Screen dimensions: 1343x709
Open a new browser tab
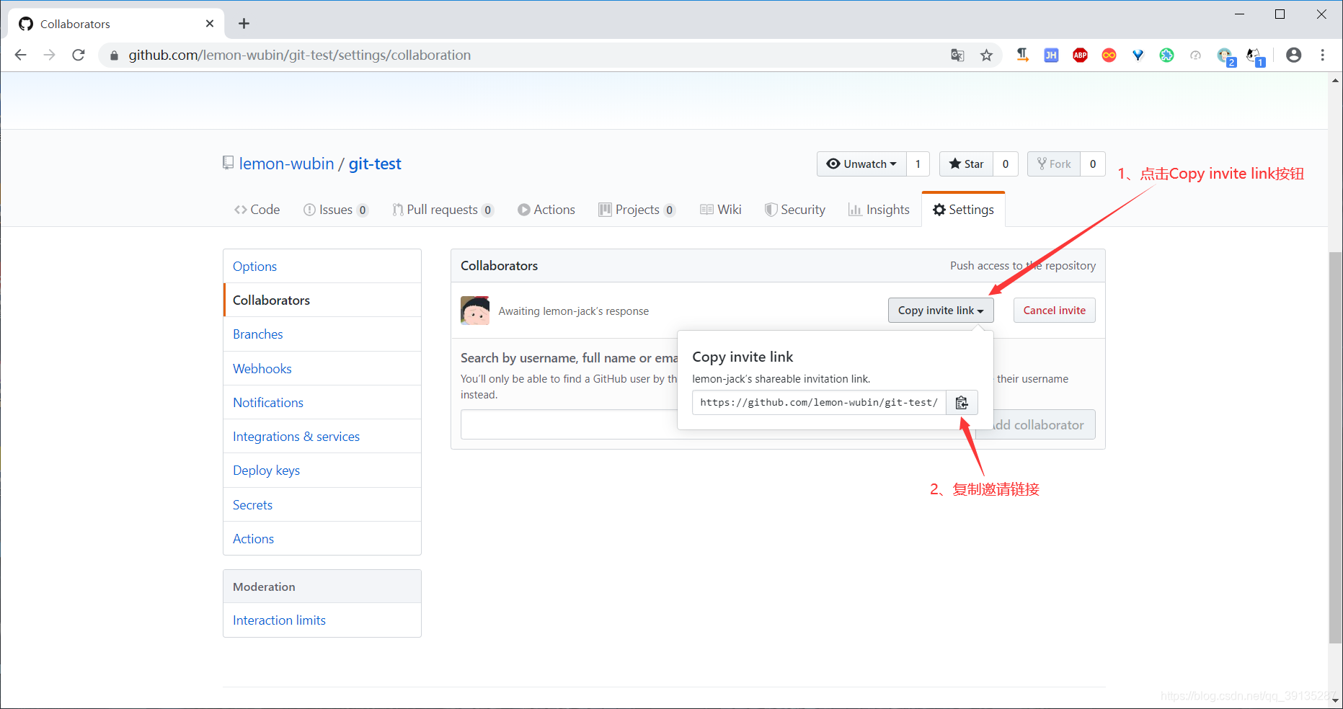click(244, 24)
